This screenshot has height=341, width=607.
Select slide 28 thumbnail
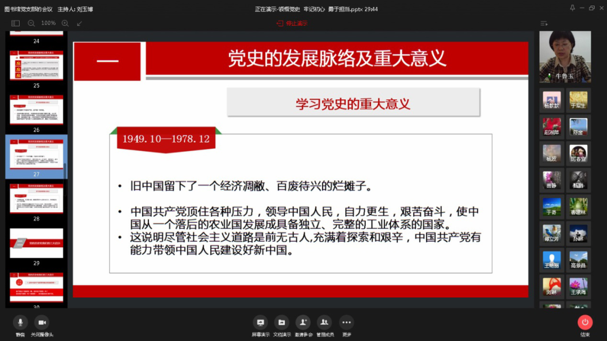37,198
